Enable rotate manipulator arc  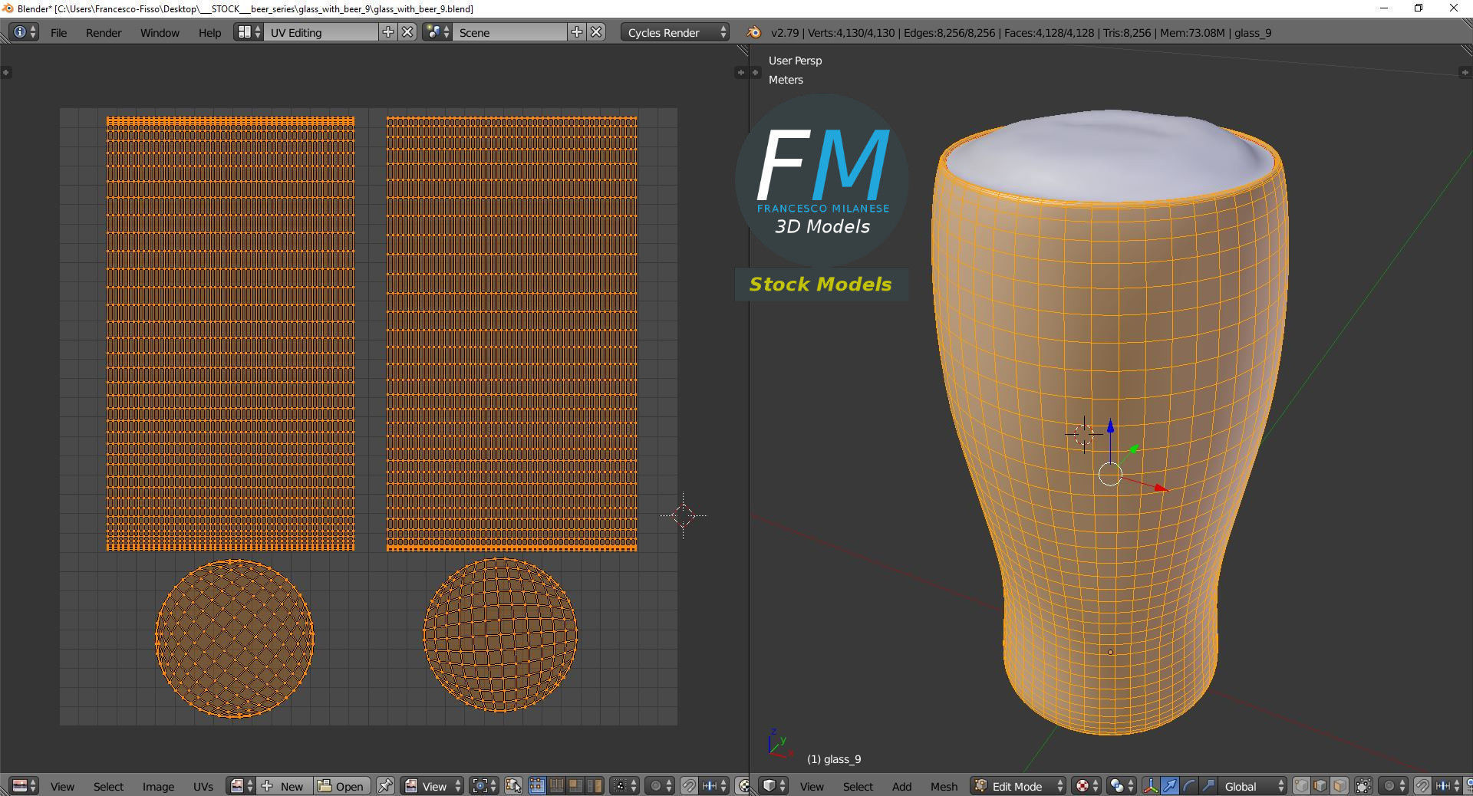1188,786
